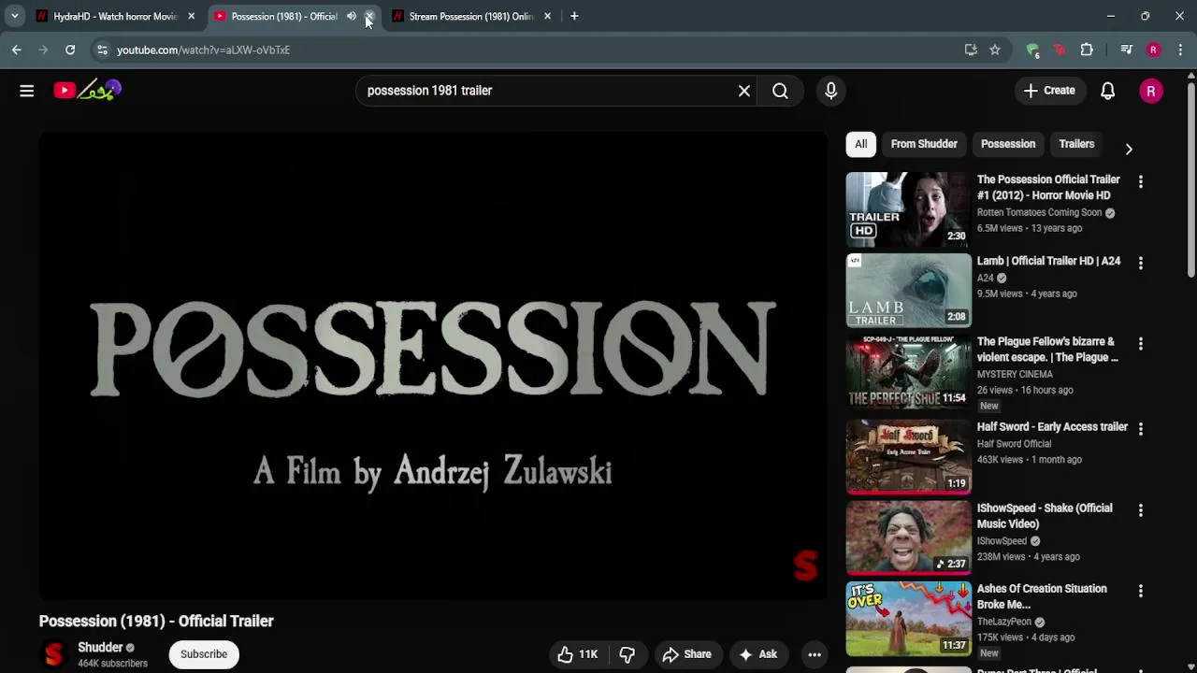This screenshot has width=1197, height=673.
Task: Open The Plague Fellow's video thumbnail
Action: tap(909, 372)
